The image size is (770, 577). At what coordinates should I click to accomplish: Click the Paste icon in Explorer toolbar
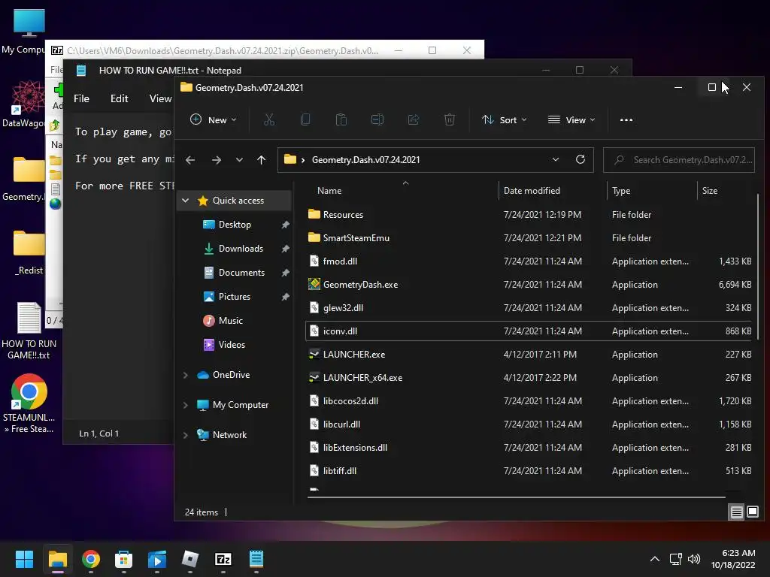pos(341,119)
